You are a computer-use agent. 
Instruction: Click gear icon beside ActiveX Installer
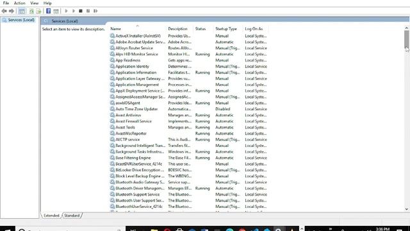112,36
